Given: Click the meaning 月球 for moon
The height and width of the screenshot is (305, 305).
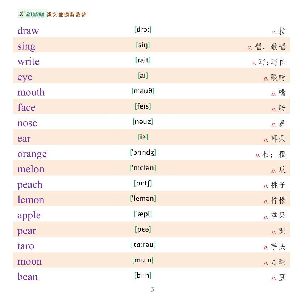Looking at the screenshot, I should [x=278, y=262].
